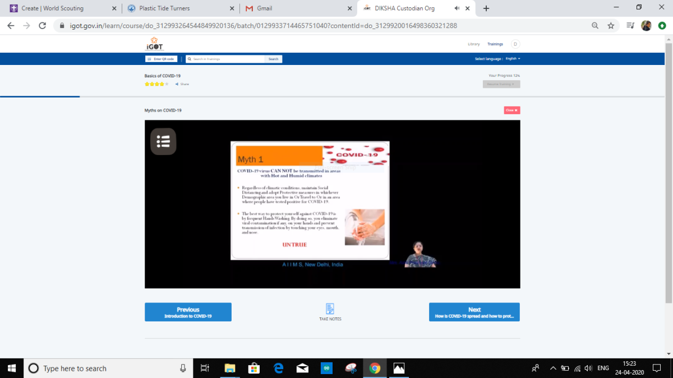Viewport: 673px width, 378px height.
Task: Open the Library menu item
Action: click(474, 44)
